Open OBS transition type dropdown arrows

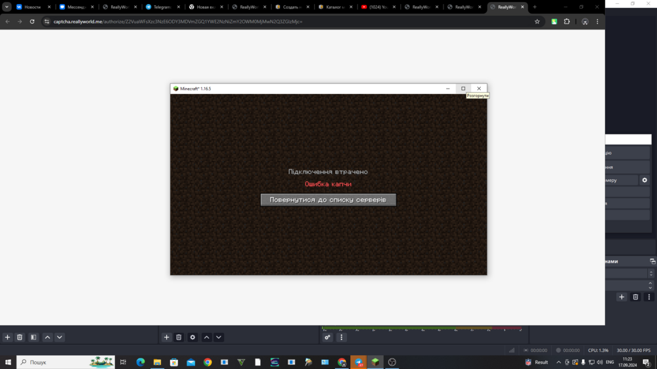click(650, 274)
